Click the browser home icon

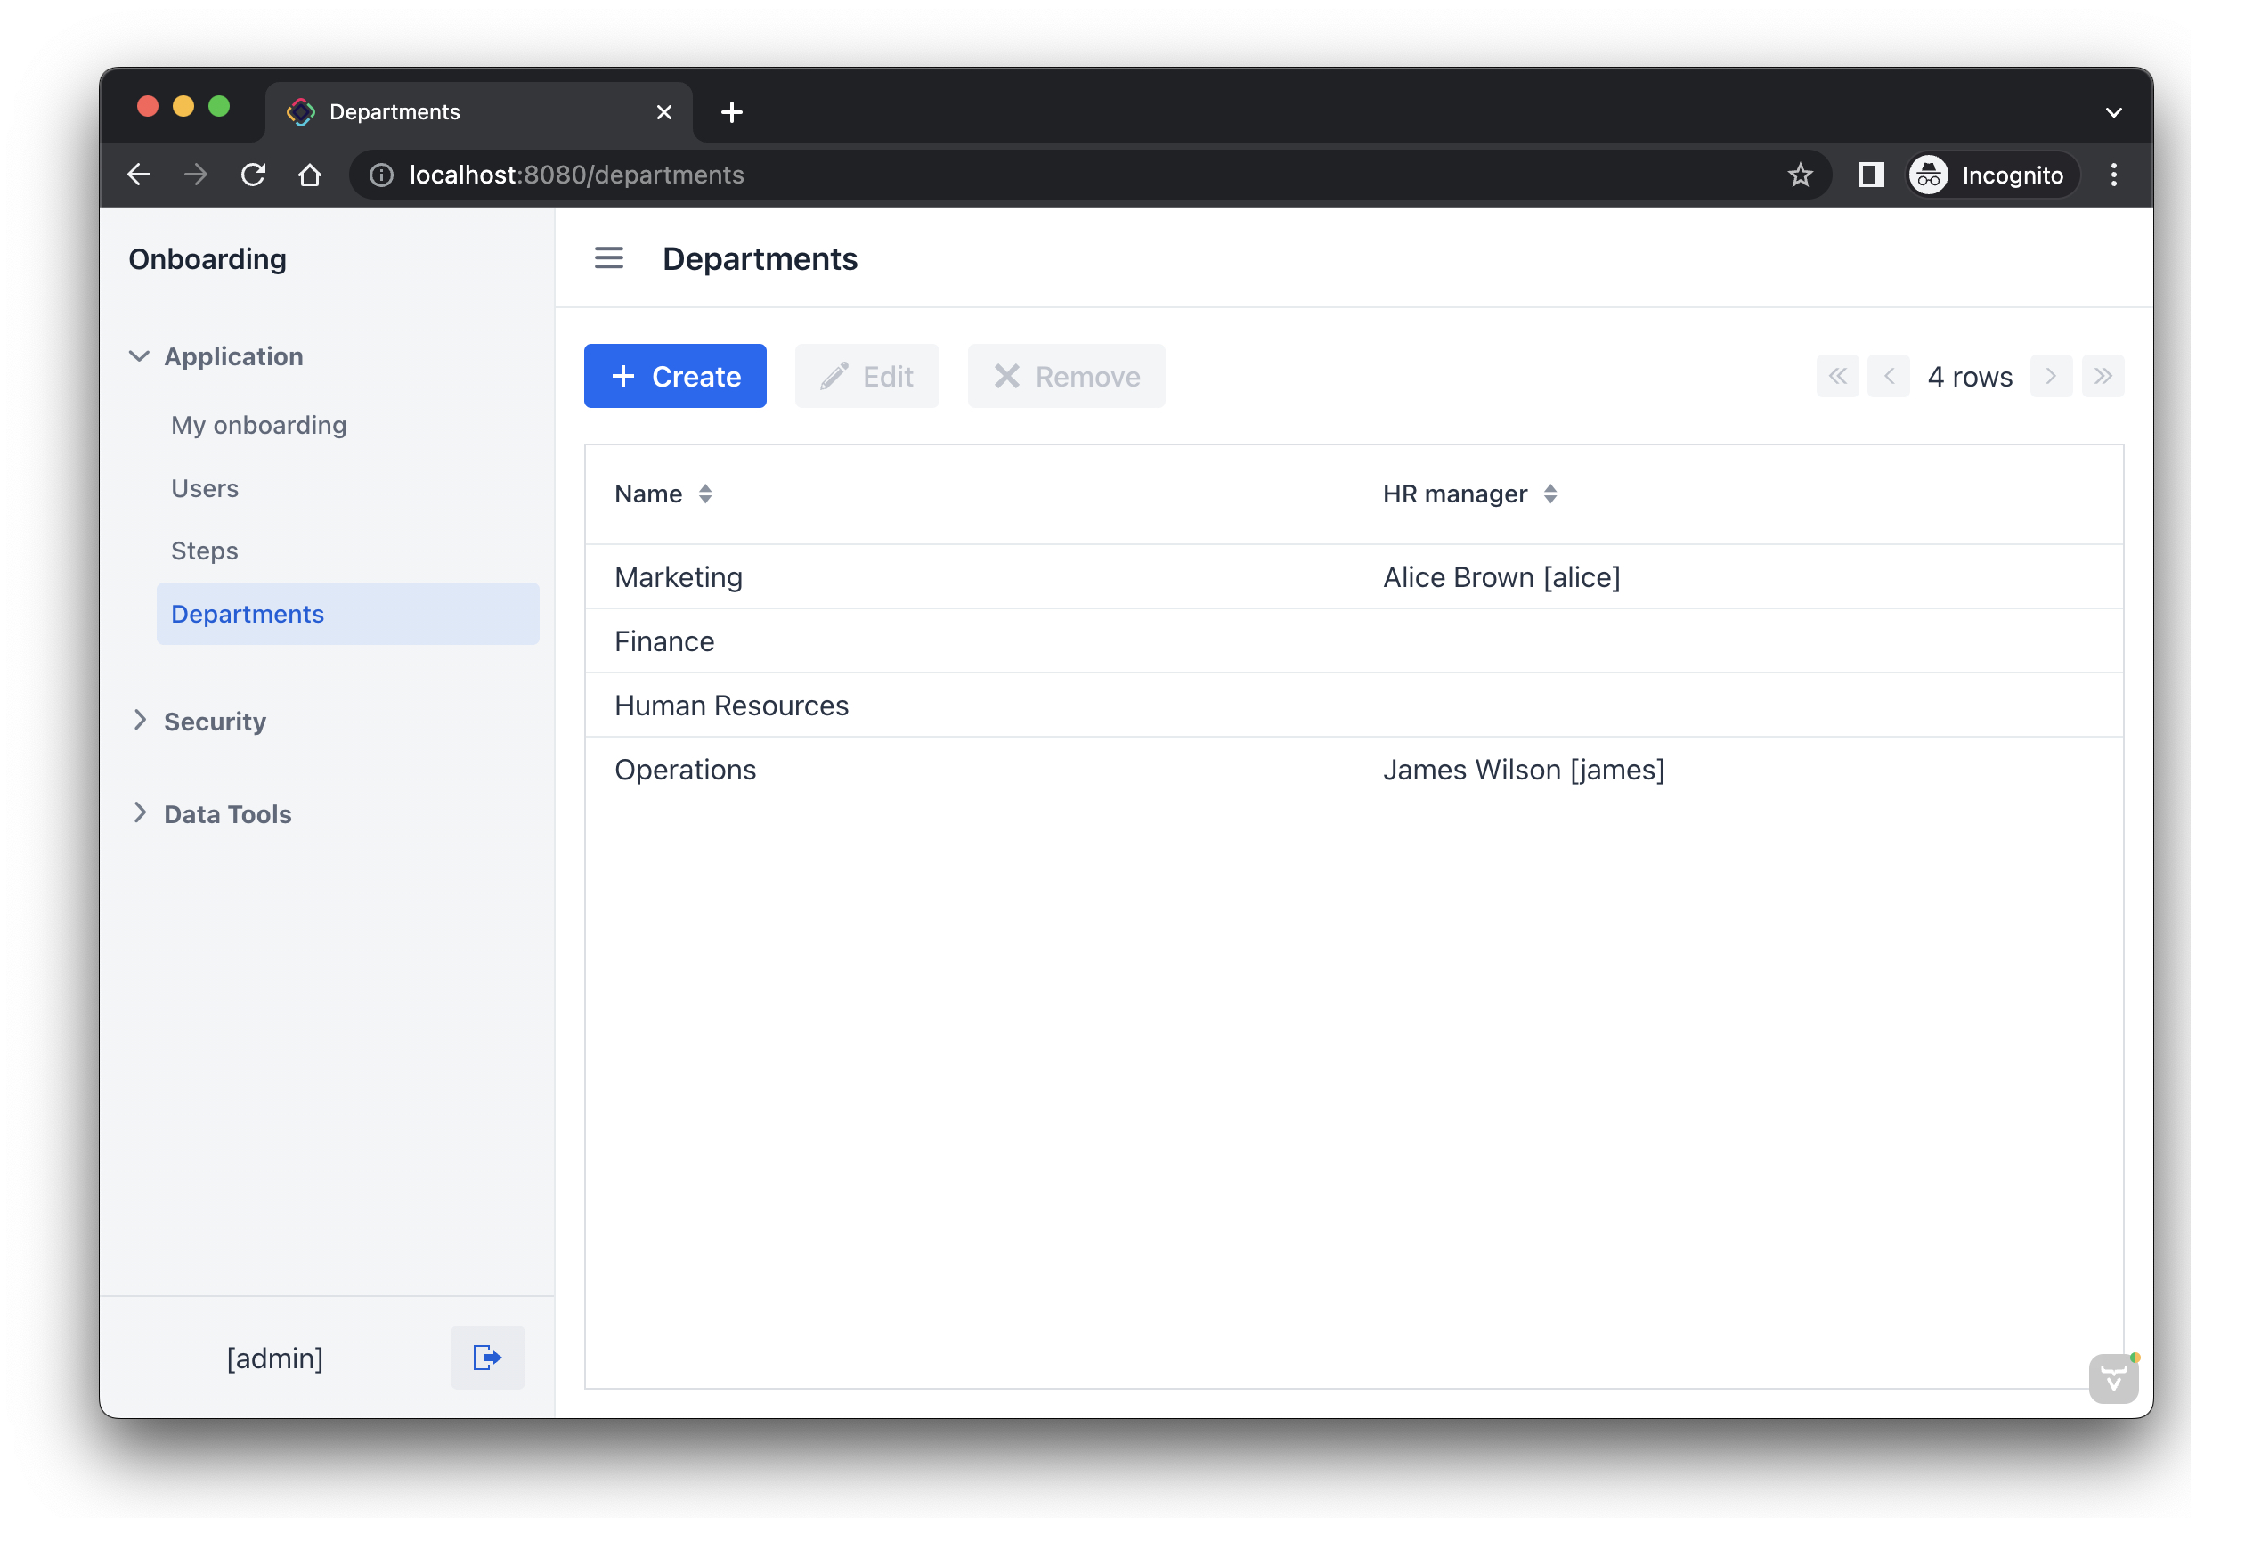pyautogui.click(x=310, y=175)
